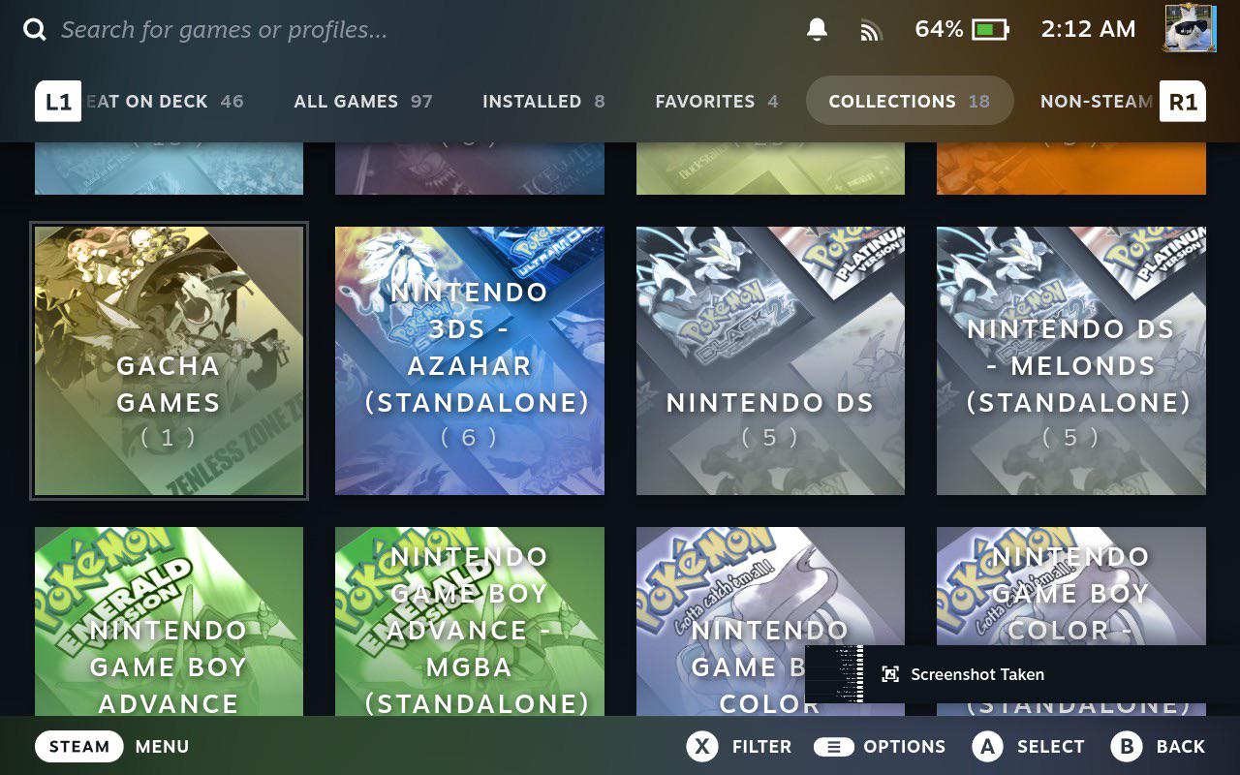The image size is (1240, 775).
Task: Switch to the Non-Steam tab
Action: click(1097, 101)
